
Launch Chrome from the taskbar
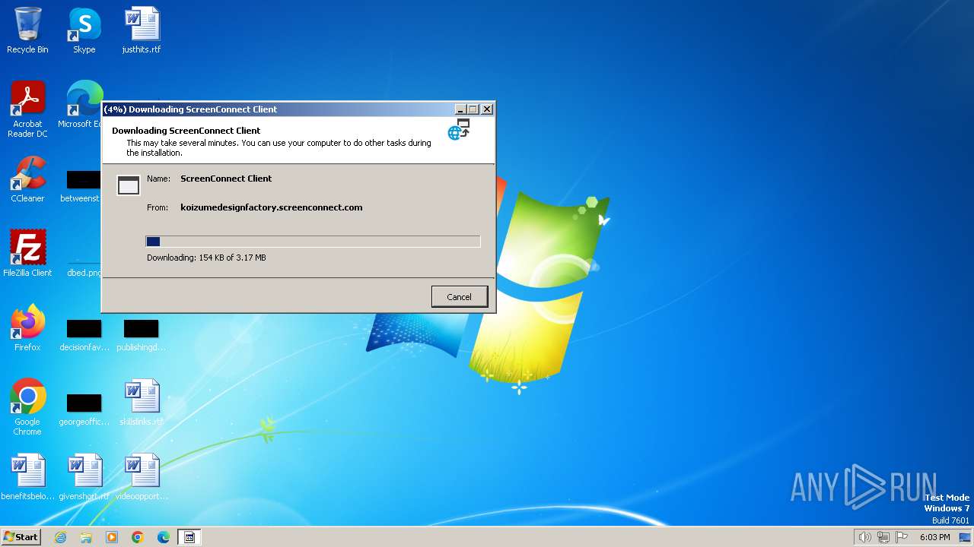(x=138, y=537)
